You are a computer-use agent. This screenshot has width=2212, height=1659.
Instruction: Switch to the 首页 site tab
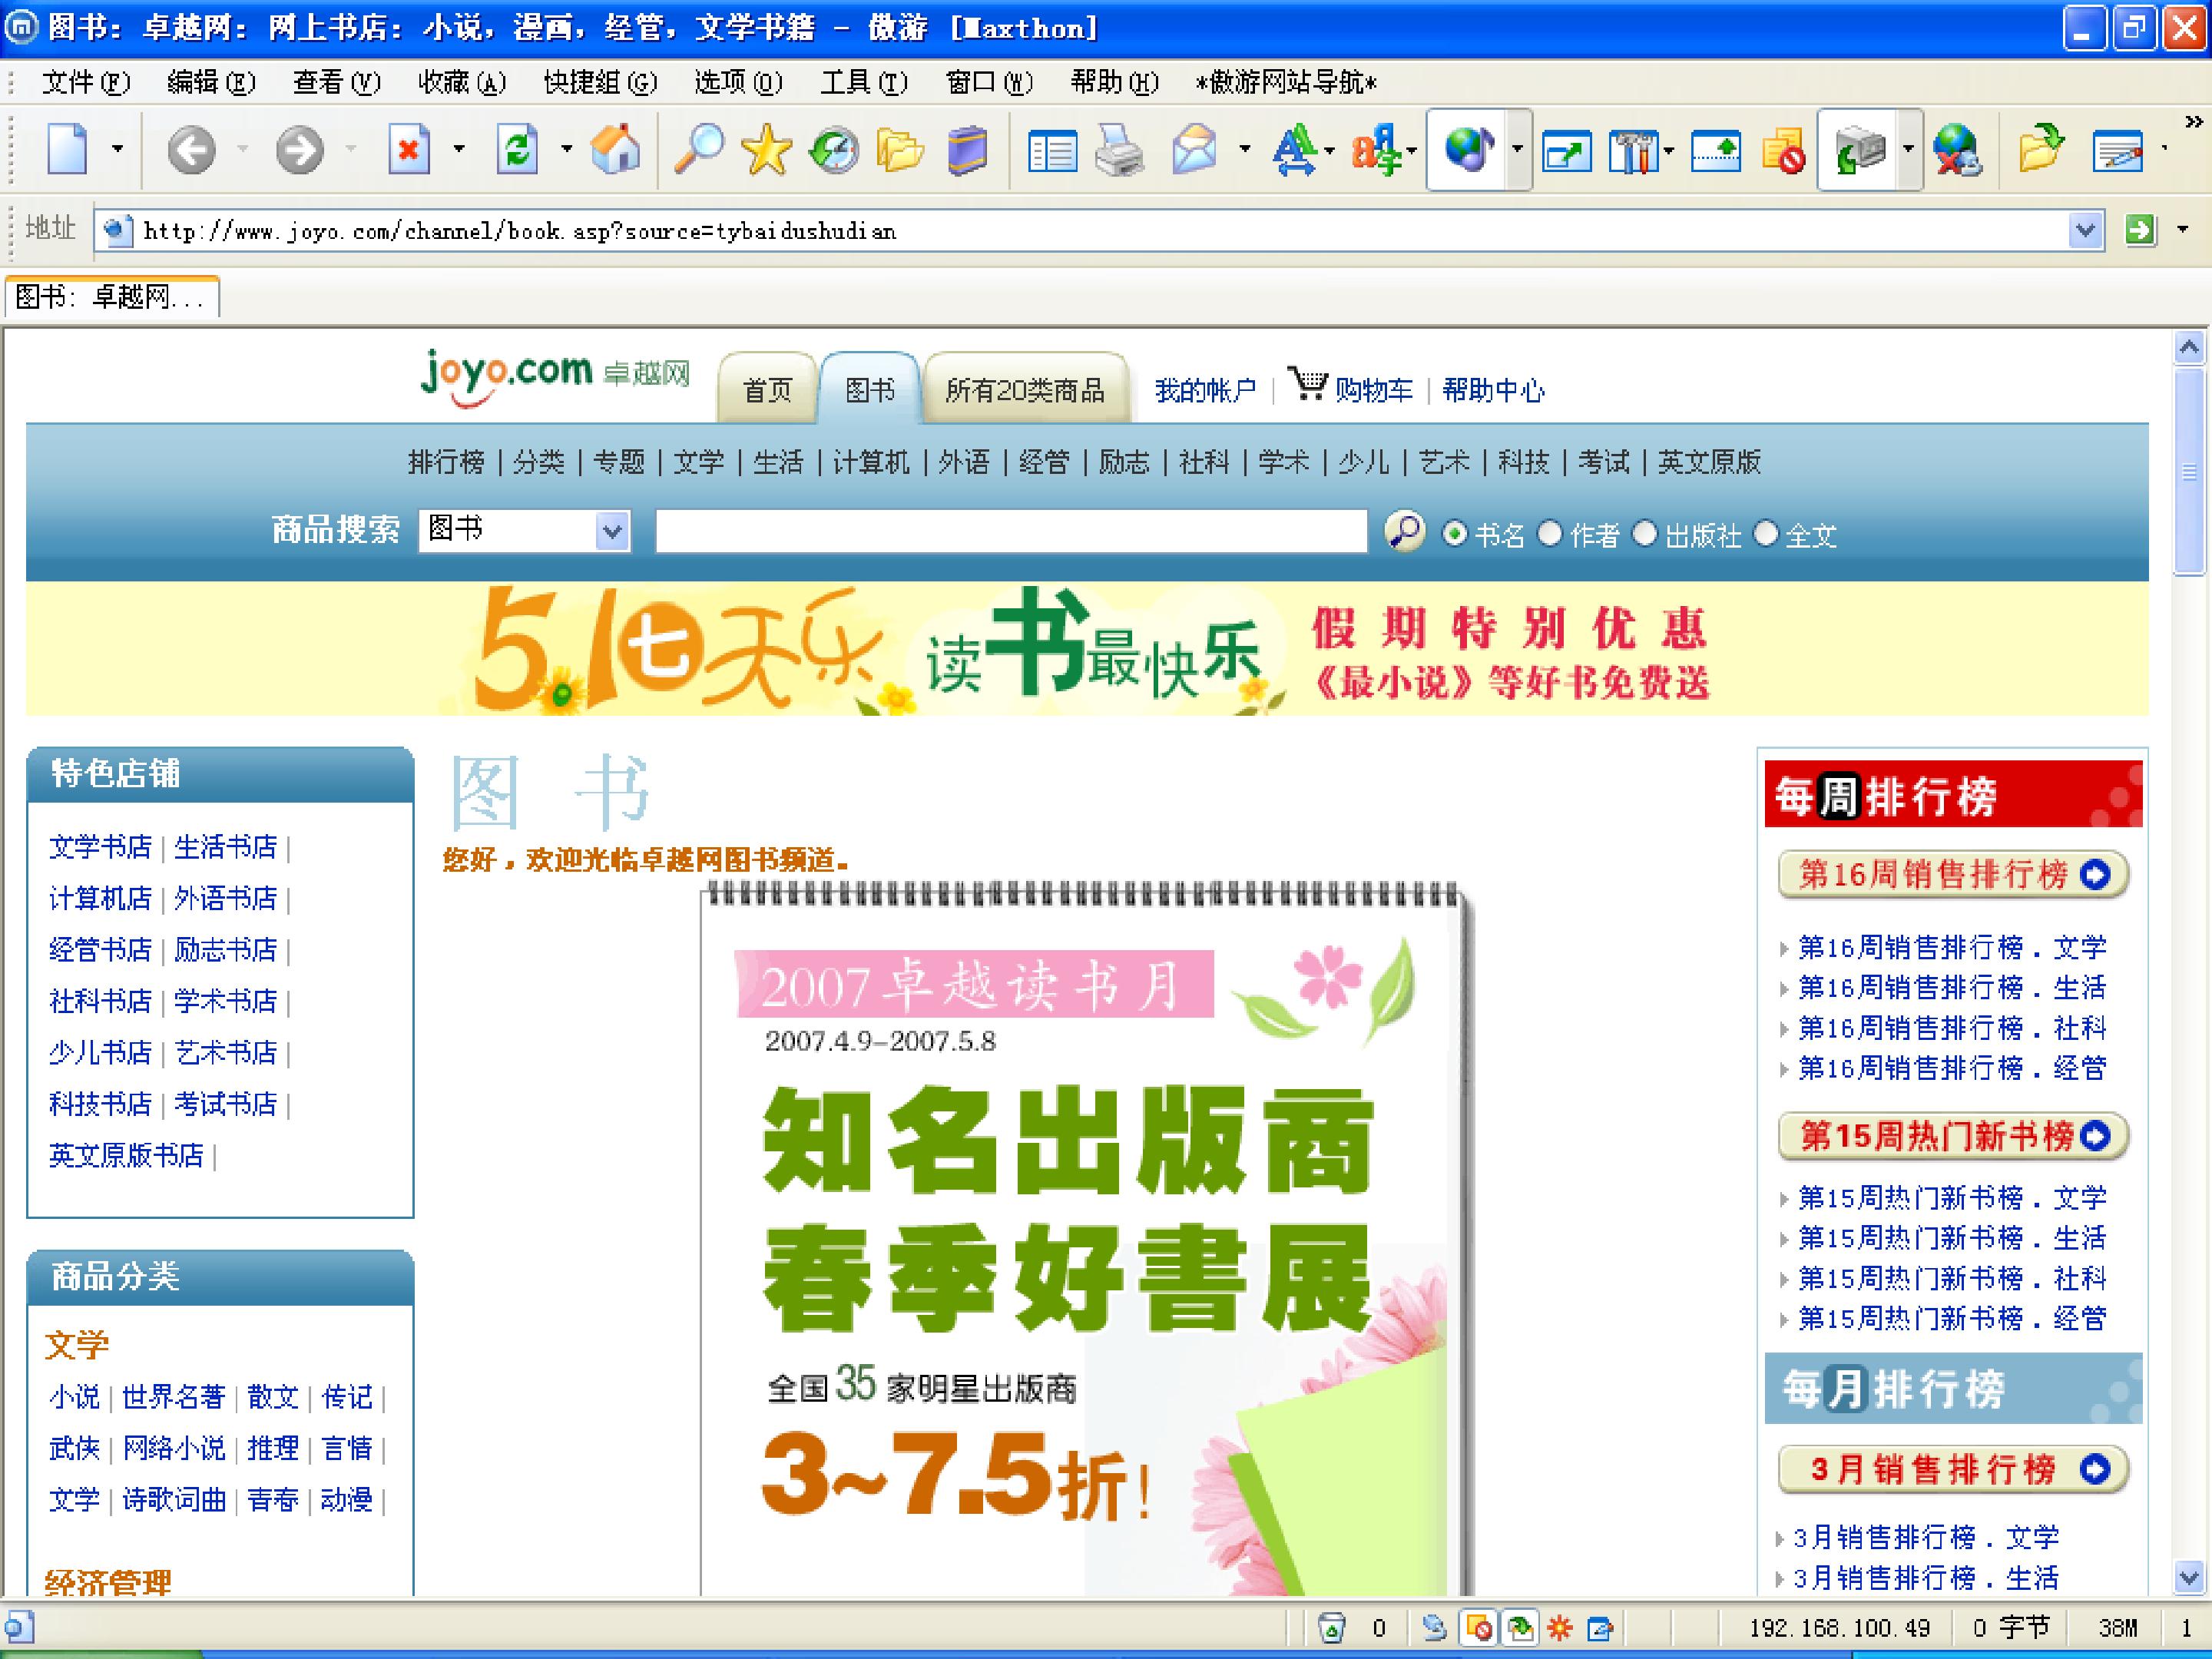pos(767,390)
